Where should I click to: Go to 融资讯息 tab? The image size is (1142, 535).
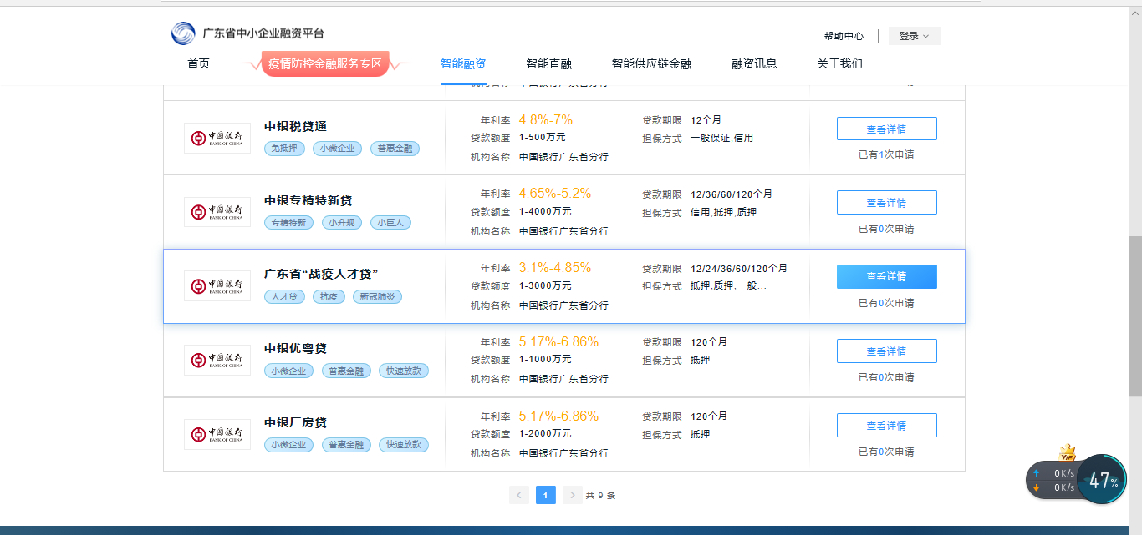click(x=754, y=63)
